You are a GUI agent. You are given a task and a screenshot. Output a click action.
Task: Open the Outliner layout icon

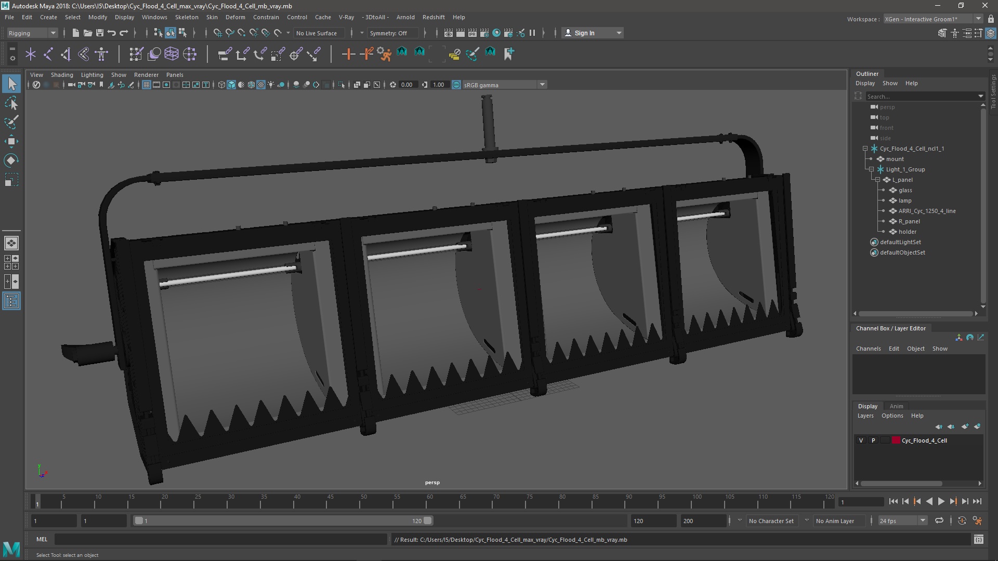tap(11, 301)
